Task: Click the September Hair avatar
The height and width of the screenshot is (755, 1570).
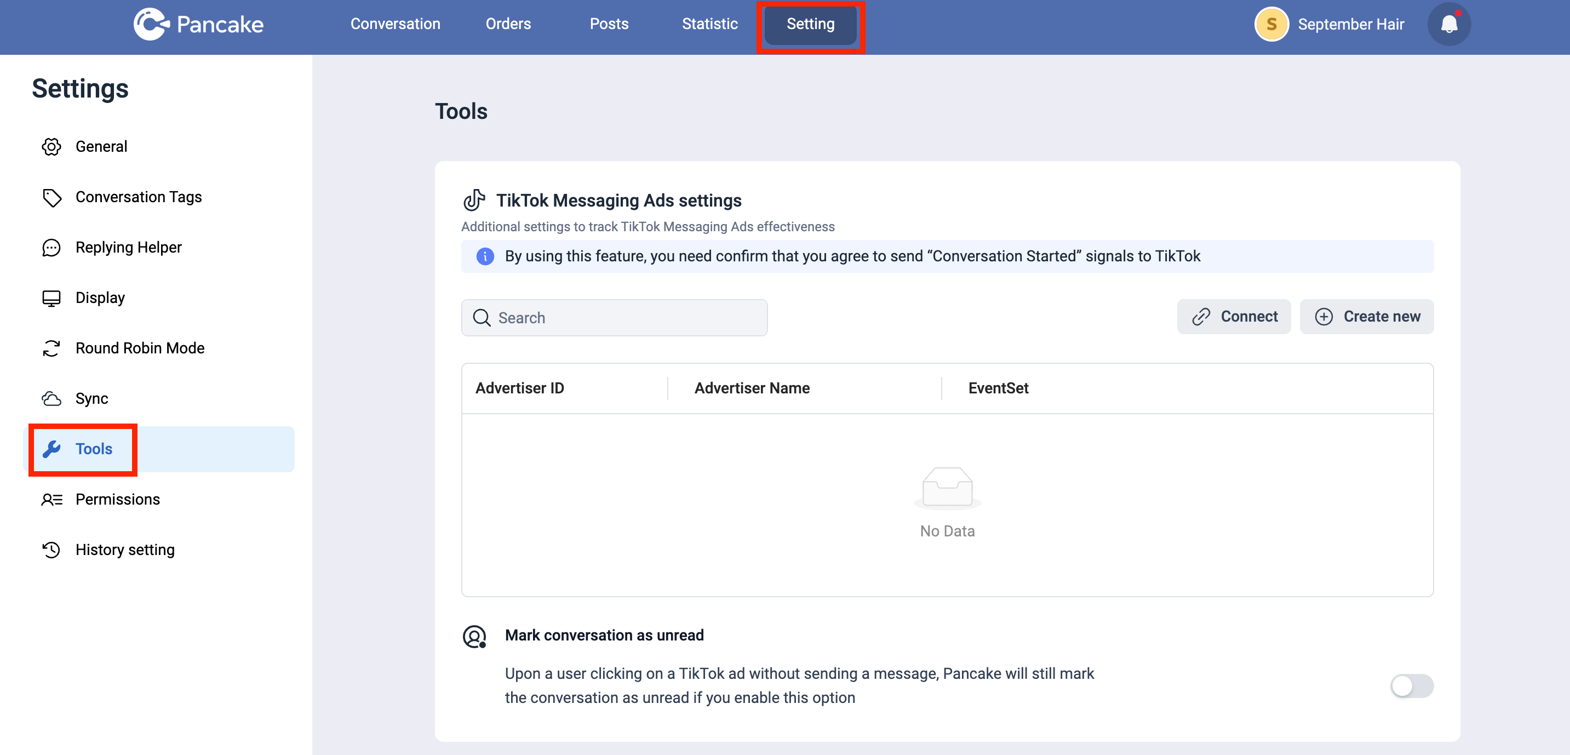Action: point(1271,24)
